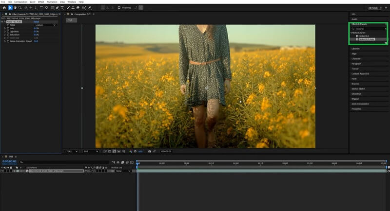Select the Home icon in the toolbar

[3, 8]
